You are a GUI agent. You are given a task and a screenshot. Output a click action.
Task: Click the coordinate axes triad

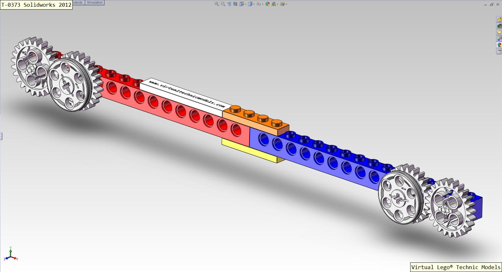coord(11,254)
